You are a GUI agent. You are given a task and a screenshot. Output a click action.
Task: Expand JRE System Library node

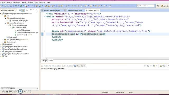click(3, 40)
